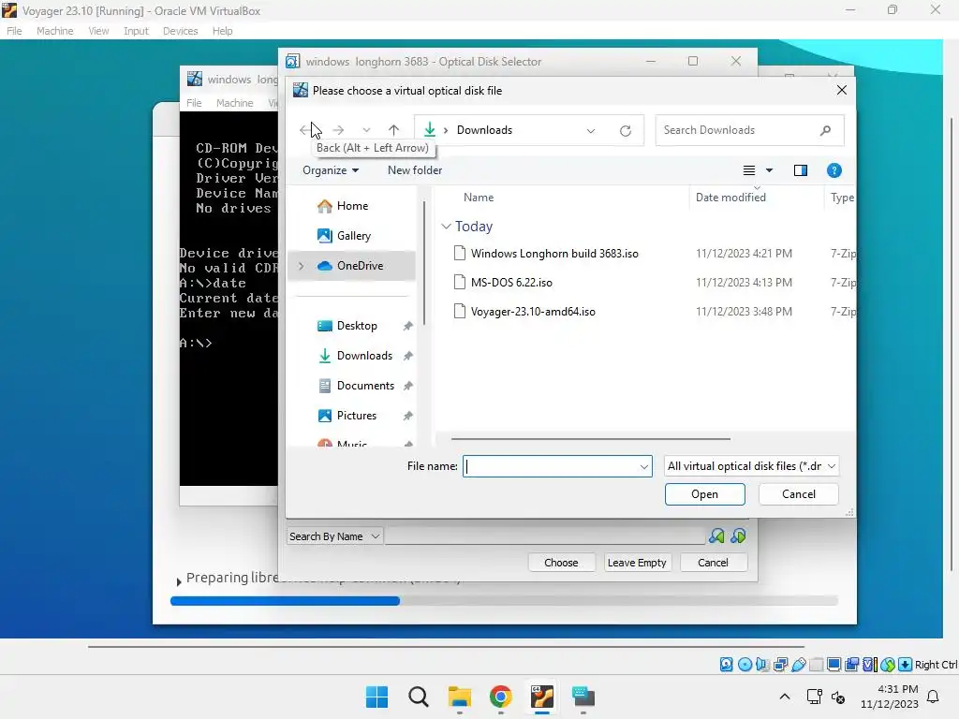Refresh the Downloads folder listing
This screenshot has height=719, width=959.
(625, 130)
